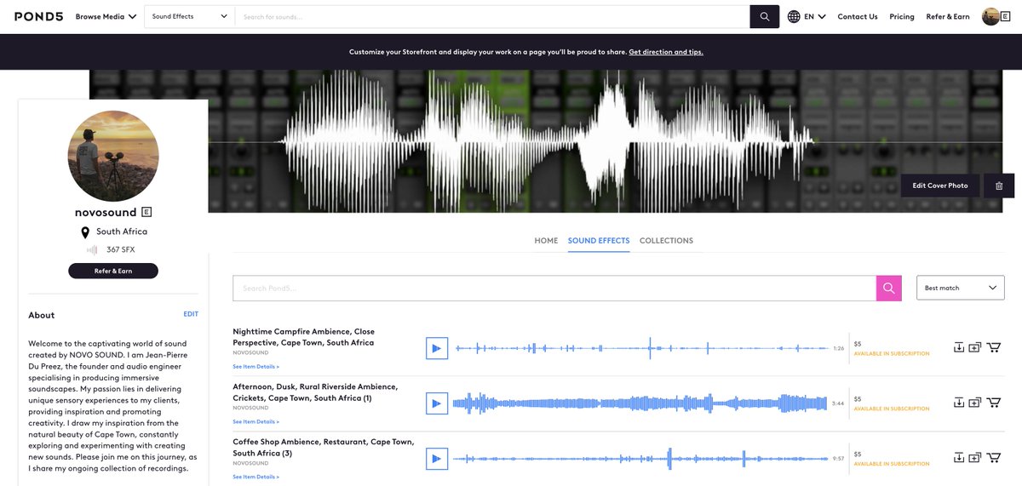Image resolution: width=1022 pixels, height=486 pixels.
Task: Add Rural Riverside Ambience to cart
Action: click(x=993, y=402)
